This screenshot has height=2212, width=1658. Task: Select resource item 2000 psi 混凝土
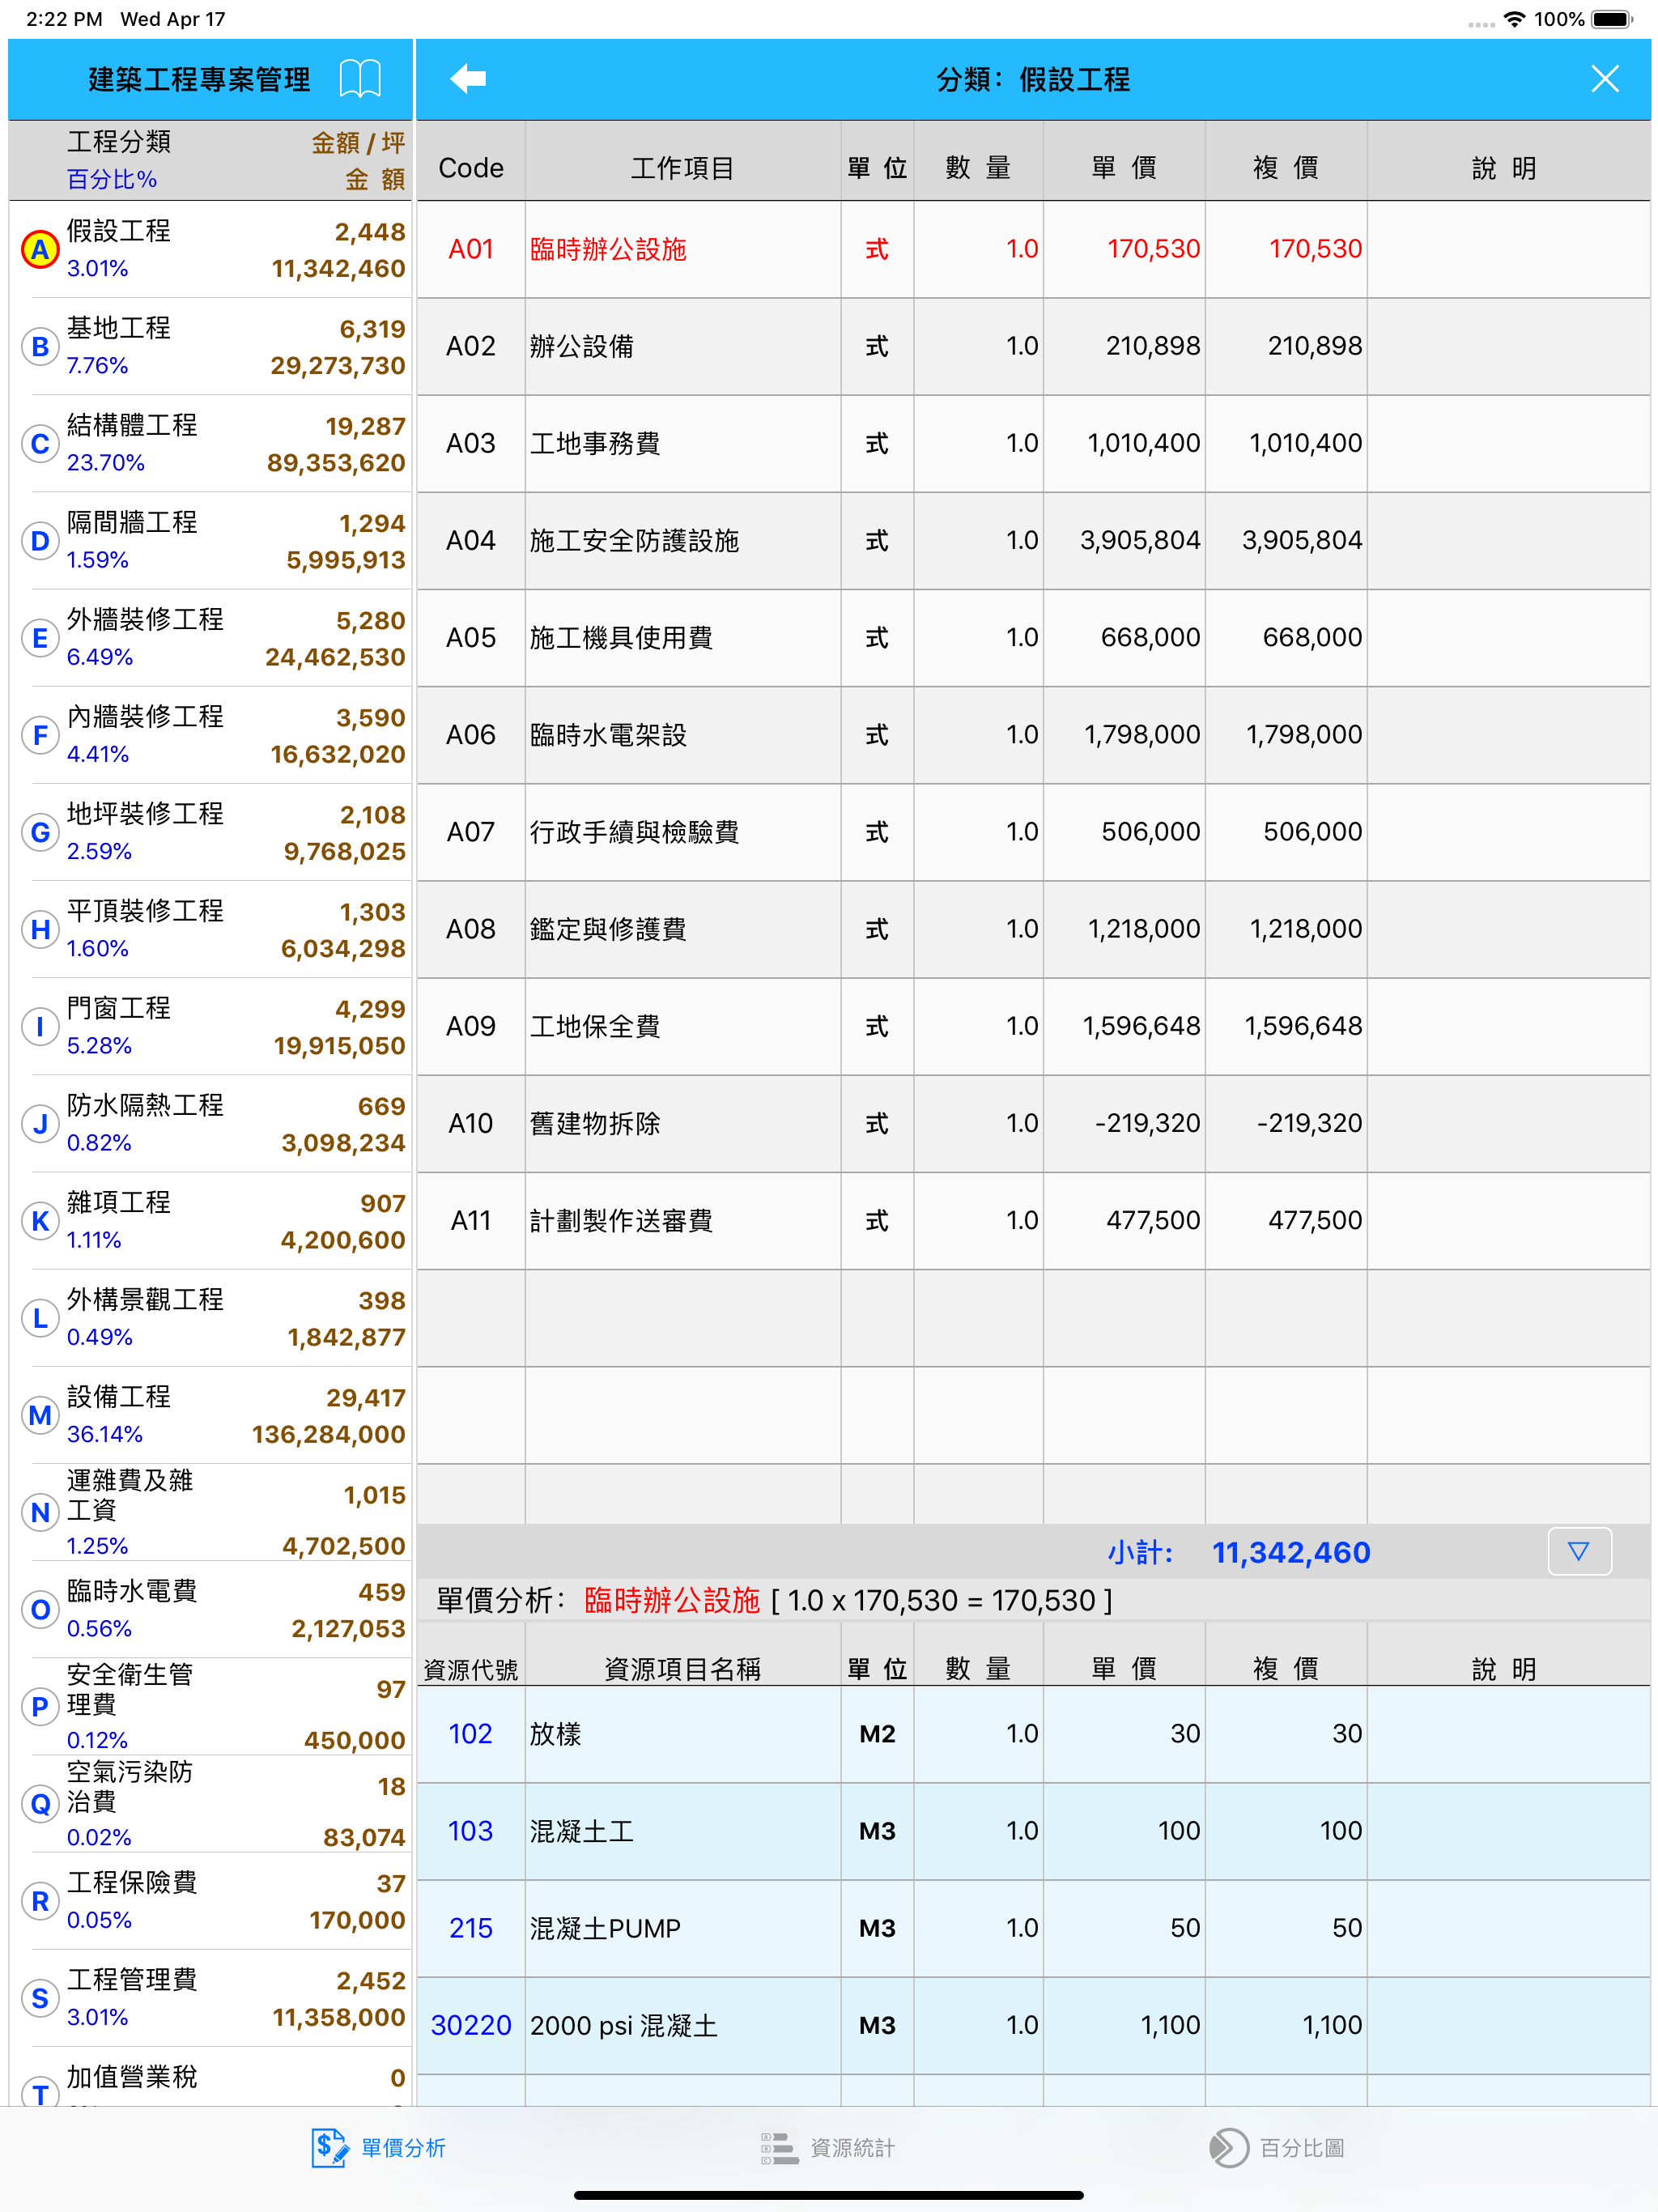point(624,2025)
